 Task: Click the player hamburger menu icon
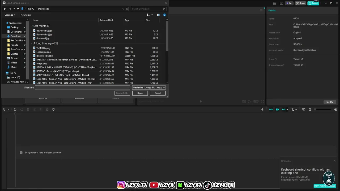[x=261, y=10]
